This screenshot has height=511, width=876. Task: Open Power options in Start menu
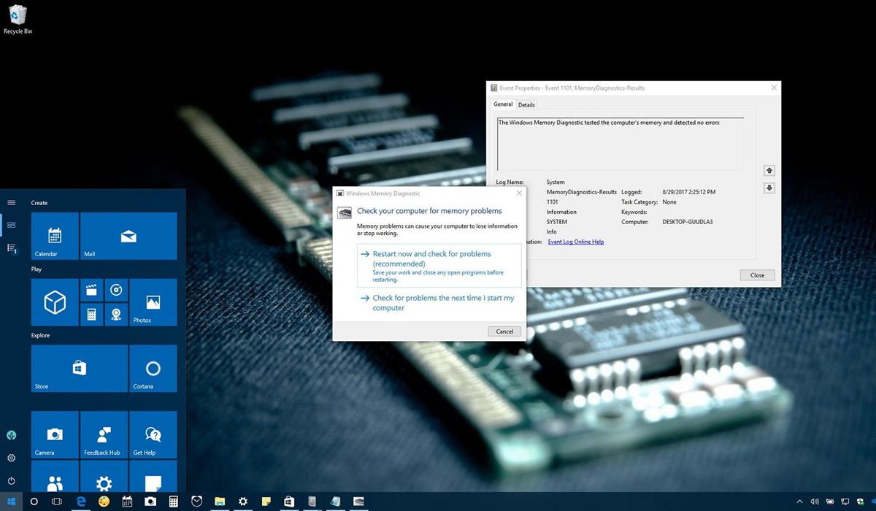click(x=11, y=481)
